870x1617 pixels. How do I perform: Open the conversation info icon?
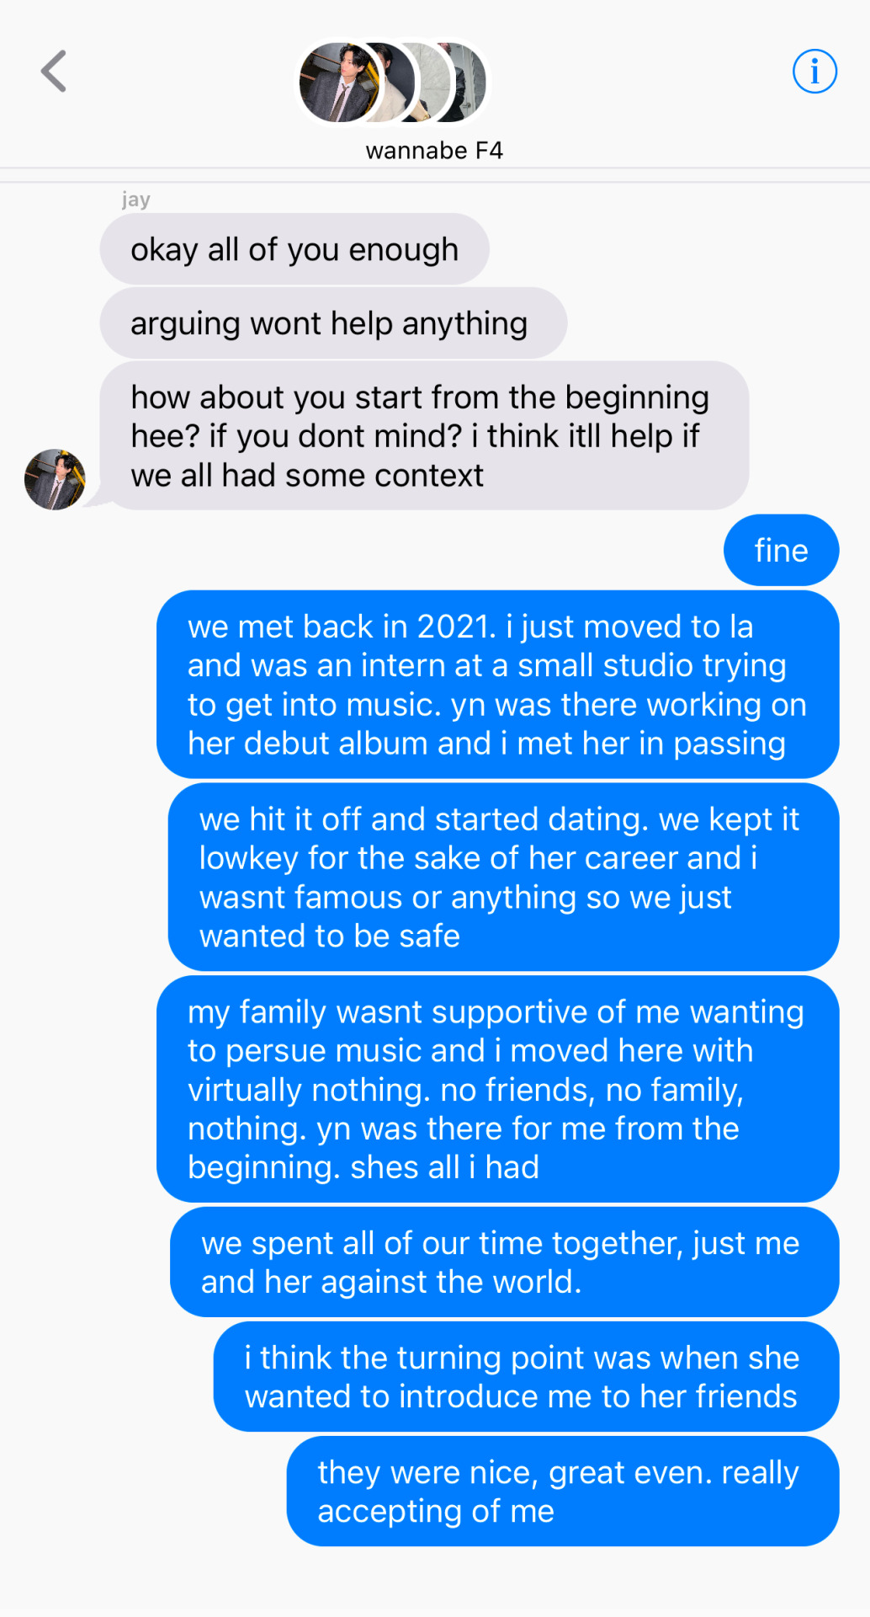(x=814, y=72)
